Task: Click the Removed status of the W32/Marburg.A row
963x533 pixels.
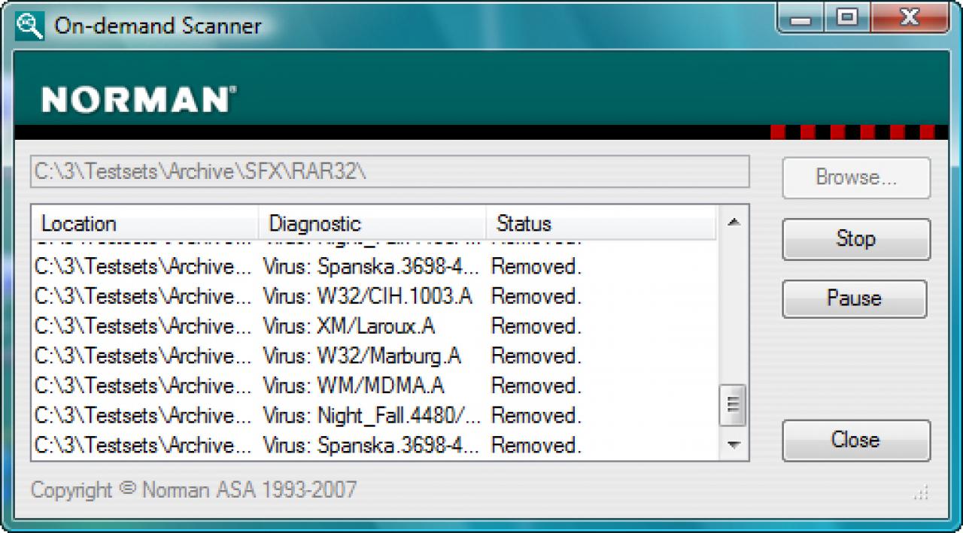Action: (536, 356)
